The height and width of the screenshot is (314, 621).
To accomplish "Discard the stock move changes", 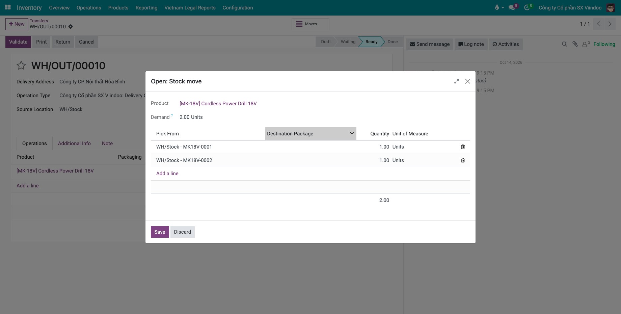I will tap(183, 232).
